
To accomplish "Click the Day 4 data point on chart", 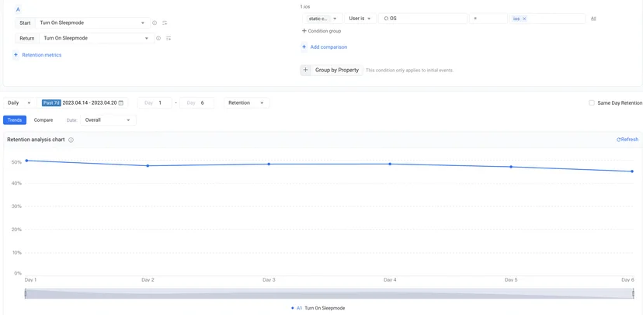I will coord(390,164).
